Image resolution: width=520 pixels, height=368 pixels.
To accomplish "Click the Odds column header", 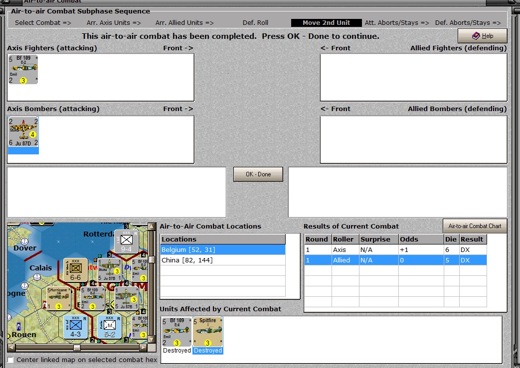I will tap(421, 239).
